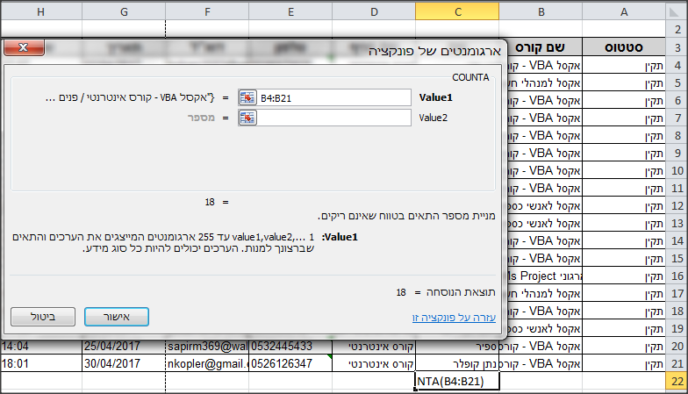Click the Value1 field containing B4:B21
688x394 pixels.
click(x=333, y=97)
